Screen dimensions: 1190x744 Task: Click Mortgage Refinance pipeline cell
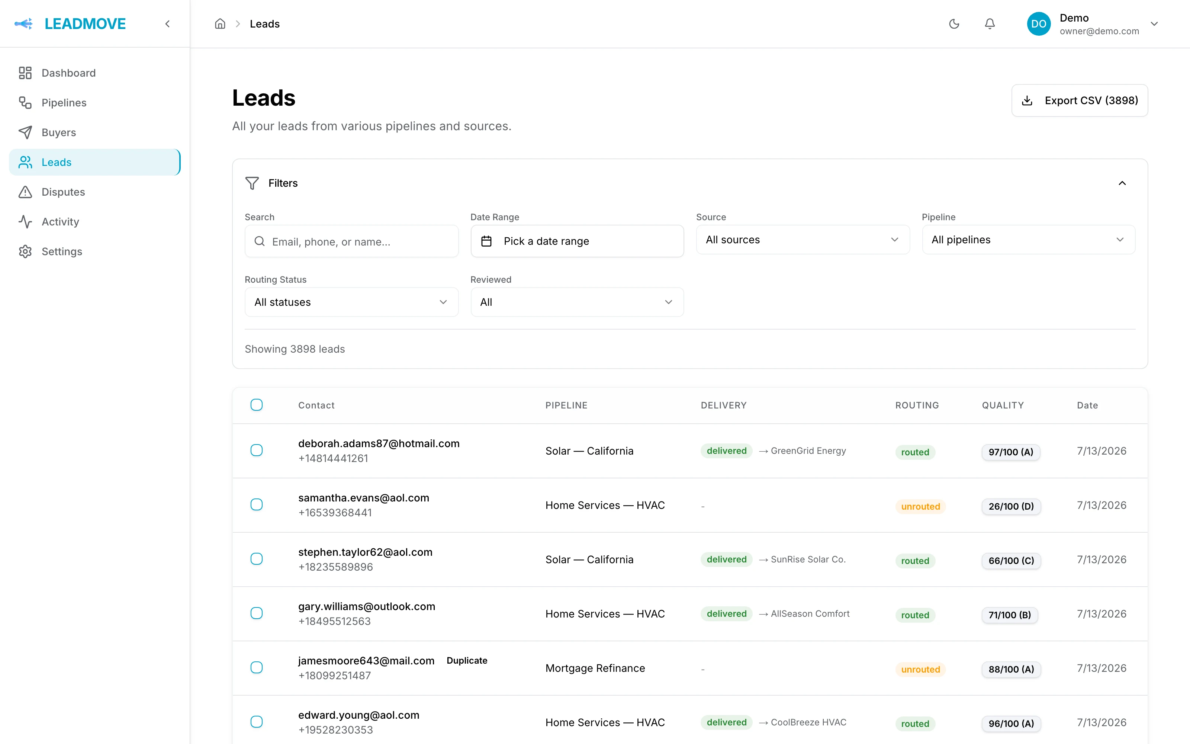click(x=595, y=668)
